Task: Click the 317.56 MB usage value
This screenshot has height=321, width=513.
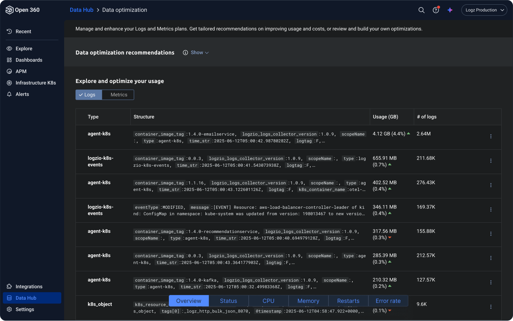Action: (x=385, y=231)
